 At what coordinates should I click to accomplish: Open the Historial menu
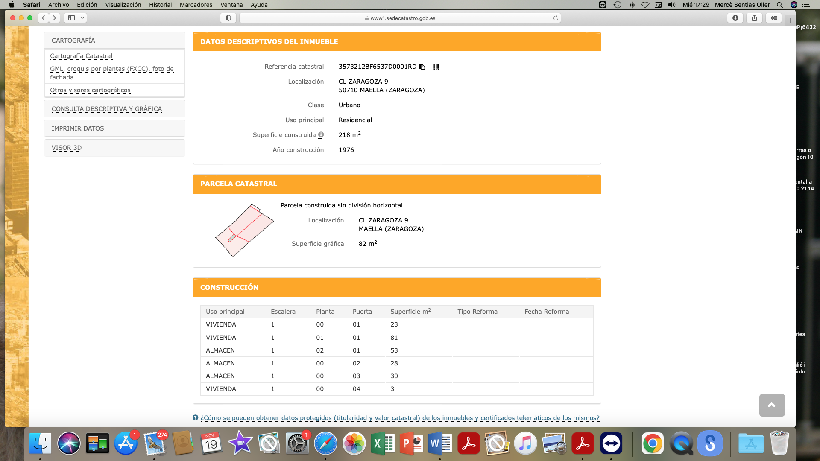(160, 5)
